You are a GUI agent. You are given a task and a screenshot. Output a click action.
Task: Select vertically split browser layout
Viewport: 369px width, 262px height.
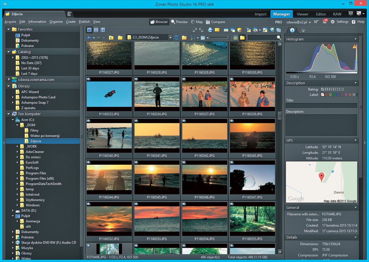103,30
